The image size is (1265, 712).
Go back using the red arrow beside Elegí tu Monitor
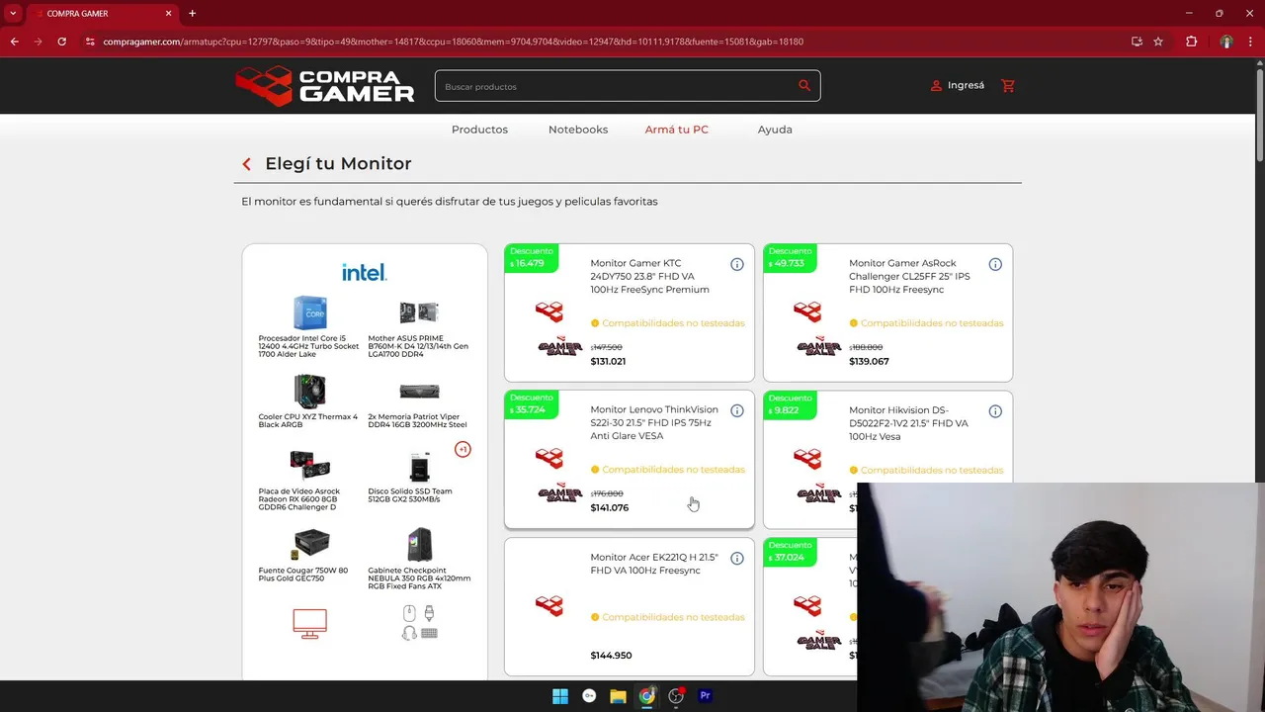coord(246,164)
